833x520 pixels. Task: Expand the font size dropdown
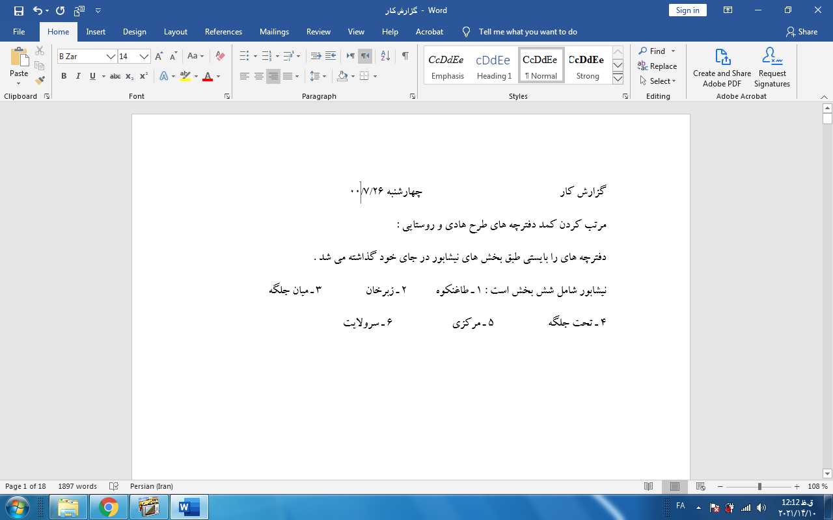tap(144, 57)
